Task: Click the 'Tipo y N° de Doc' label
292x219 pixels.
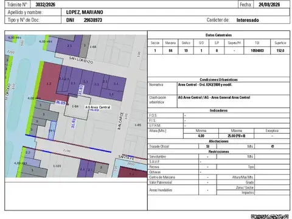Action: (x=24, y=20)
